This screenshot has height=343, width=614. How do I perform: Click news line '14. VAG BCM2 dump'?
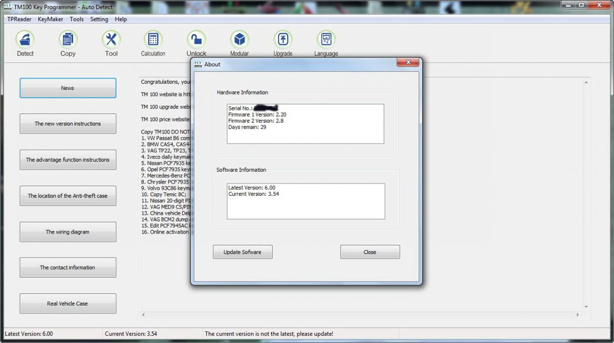[x=166, y=219]
